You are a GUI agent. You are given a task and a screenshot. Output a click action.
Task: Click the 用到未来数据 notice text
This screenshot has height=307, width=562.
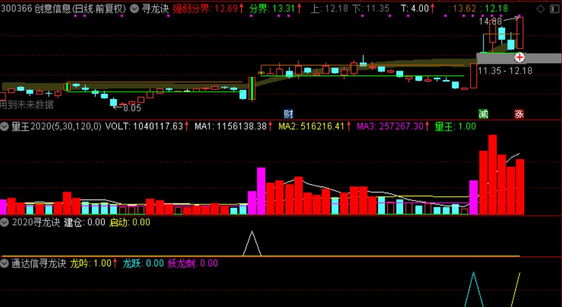27,105
